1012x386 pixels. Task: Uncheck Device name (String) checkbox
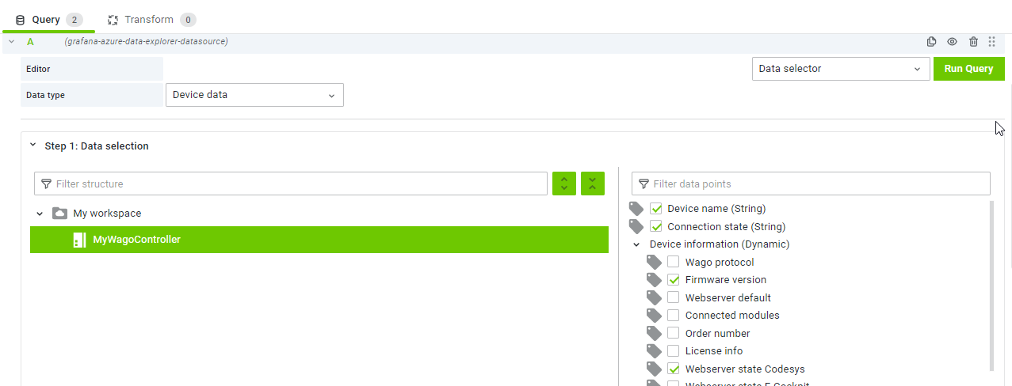(655, 209)
